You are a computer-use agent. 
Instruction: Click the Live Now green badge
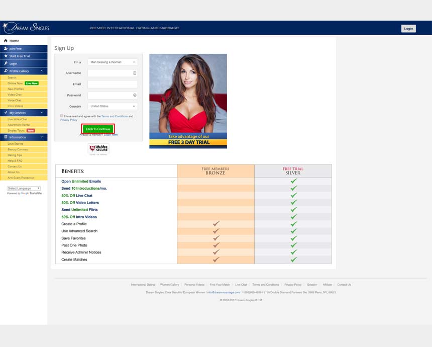[x=32, y=83]
